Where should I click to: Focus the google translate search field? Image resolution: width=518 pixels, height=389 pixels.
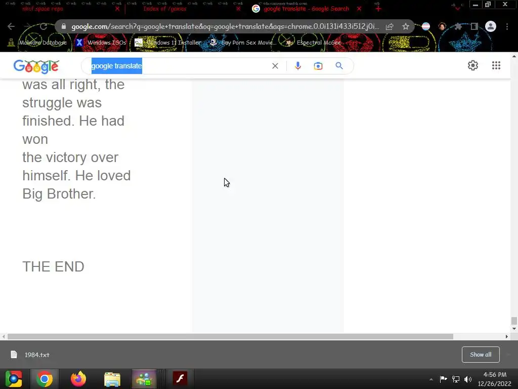179,66
